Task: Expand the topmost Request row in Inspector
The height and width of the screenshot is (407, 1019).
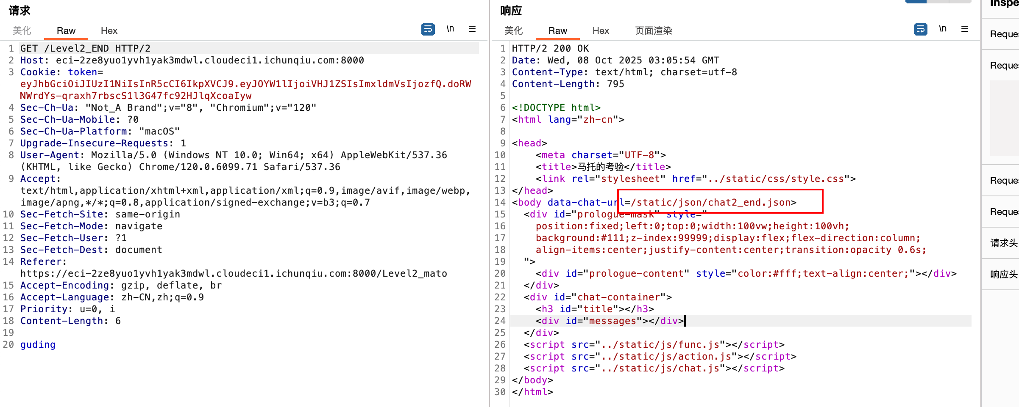Action: click(1003, 34)
